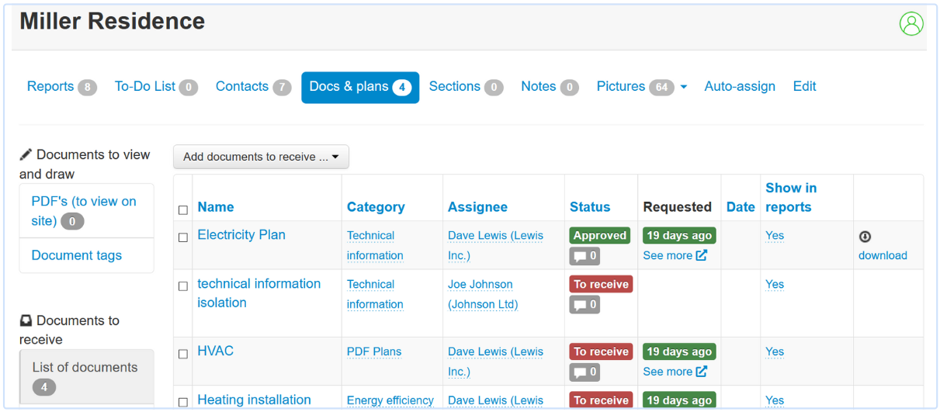The height and width of the screenshot is (412, 940).
Task: Check the Electricity Plan row checkbox
Action: (x=183, y=237)
